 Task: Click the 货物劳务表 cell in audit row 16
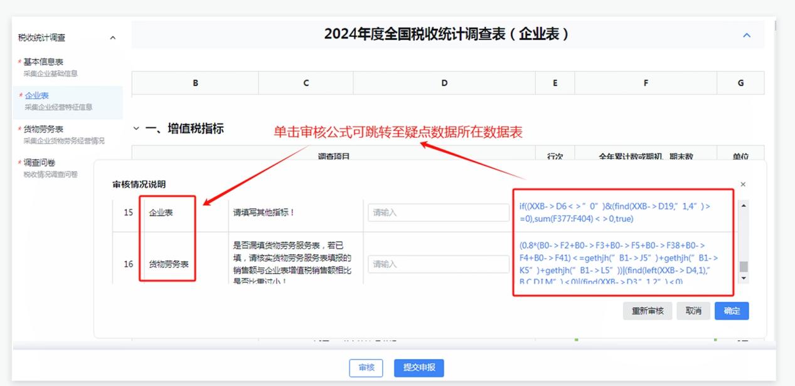click(169, 264)
